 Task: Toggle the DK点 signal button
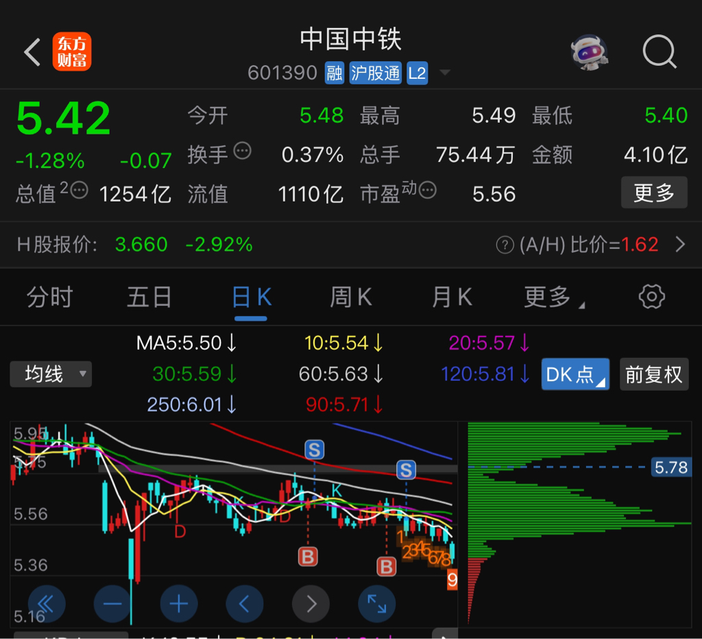[x=575, y=374]
